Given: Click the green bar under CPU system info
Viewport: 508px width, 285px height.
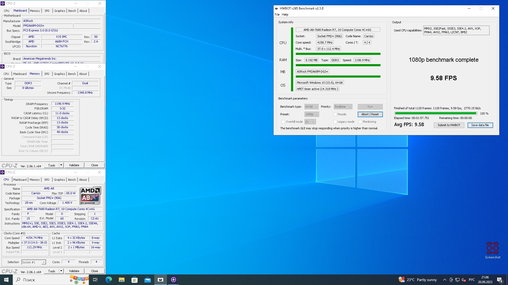Looking at the screenshot, I should click(338, 54).
